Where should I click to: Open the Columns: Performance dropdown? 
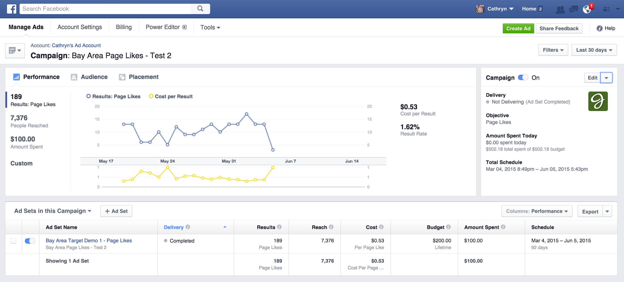click(x=536, y=211)
